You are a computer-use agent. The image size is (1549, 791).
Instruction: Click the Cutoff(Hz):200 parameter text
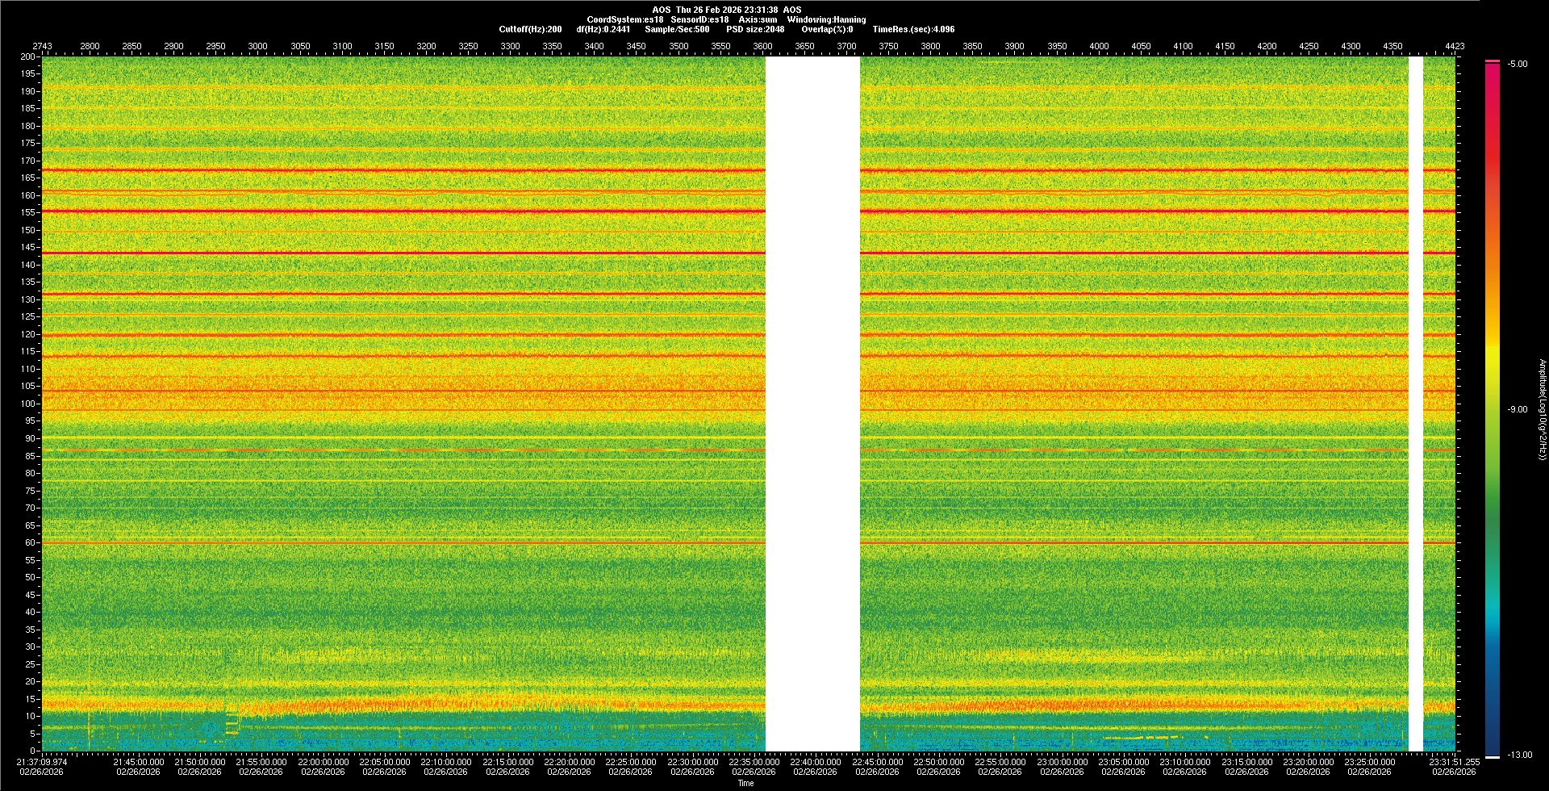point(530,29)
